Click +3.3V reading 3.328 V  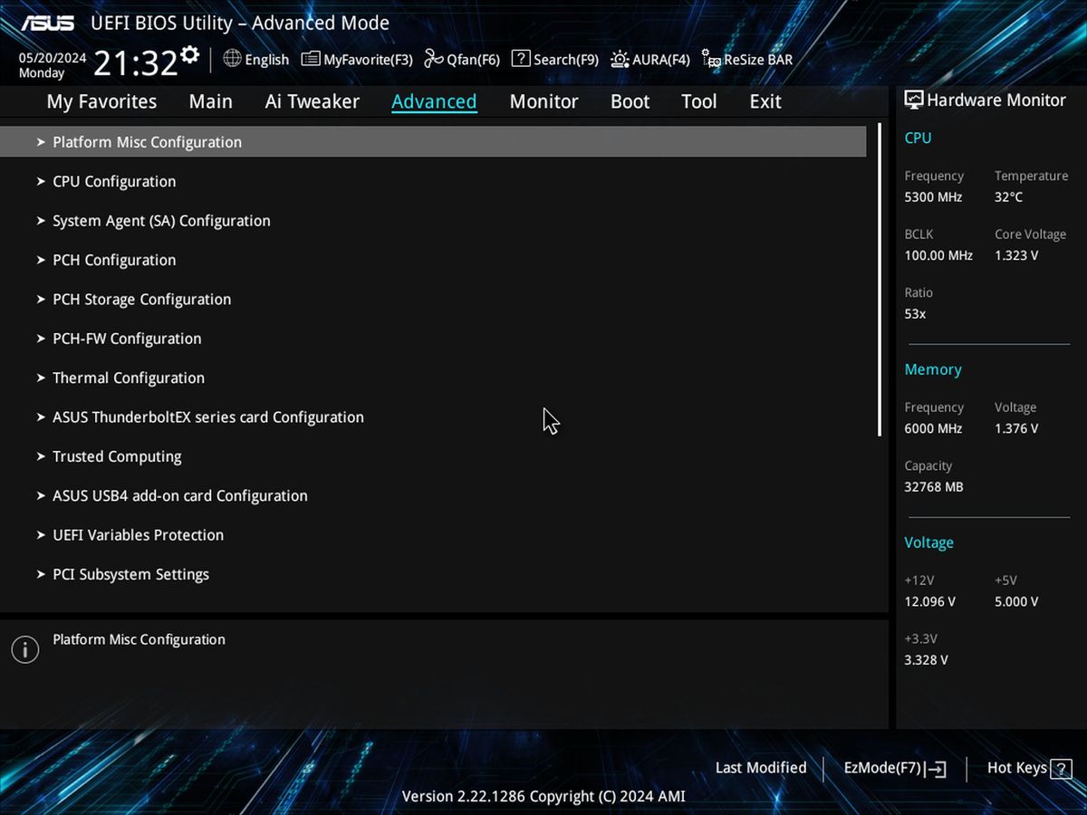tap(926, 660)
